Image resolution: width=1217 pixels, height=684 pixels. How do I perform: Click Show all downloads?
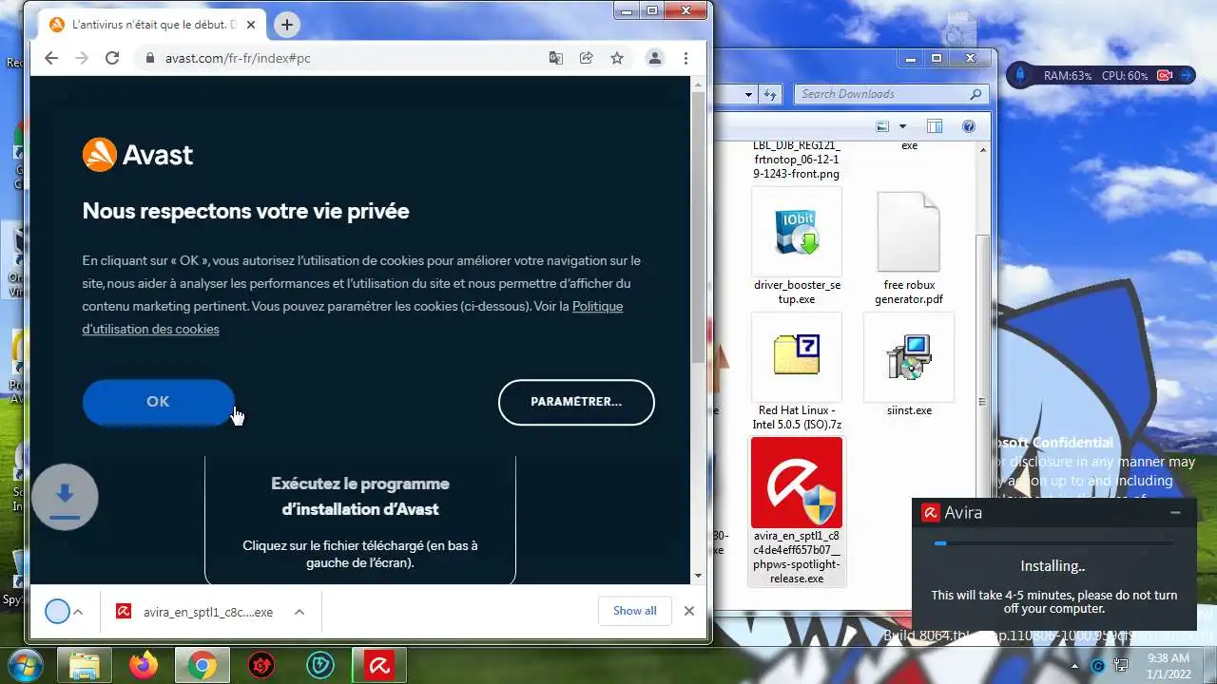634,611
